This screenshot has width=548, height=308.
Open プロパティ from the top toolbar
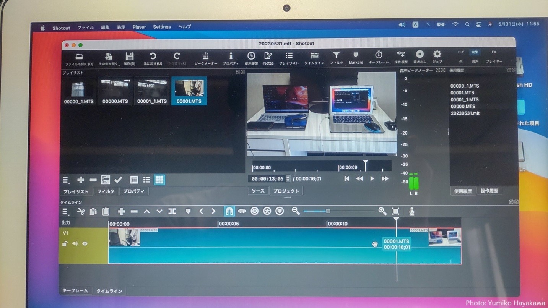231,58
